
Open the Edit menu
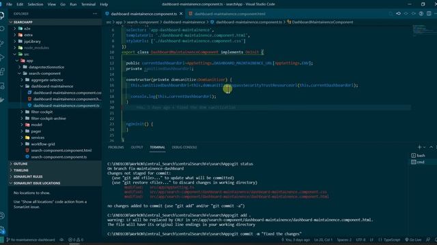coord(20,4)
